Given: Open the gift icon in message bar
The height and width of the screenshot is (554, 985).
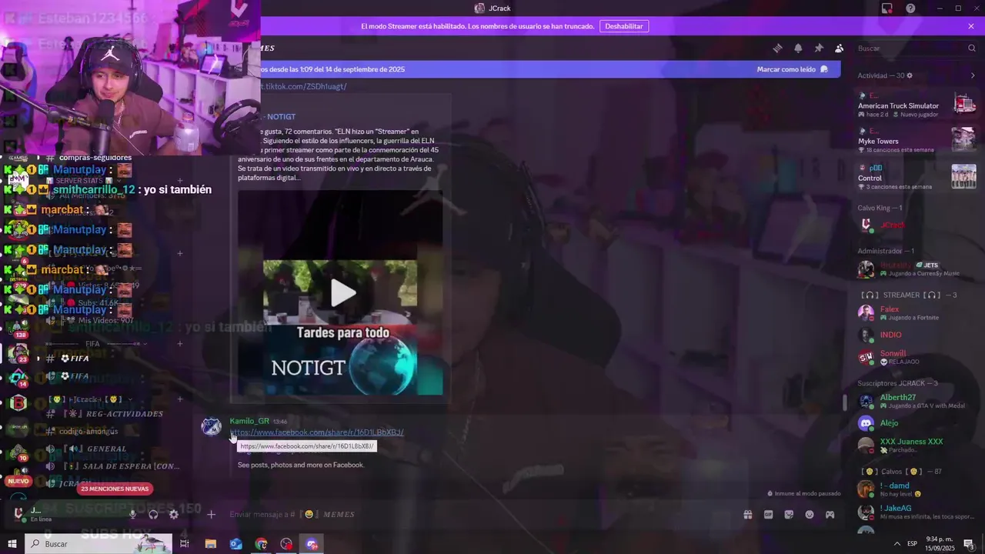Looking at the screenshot, I should pos(747,515).
